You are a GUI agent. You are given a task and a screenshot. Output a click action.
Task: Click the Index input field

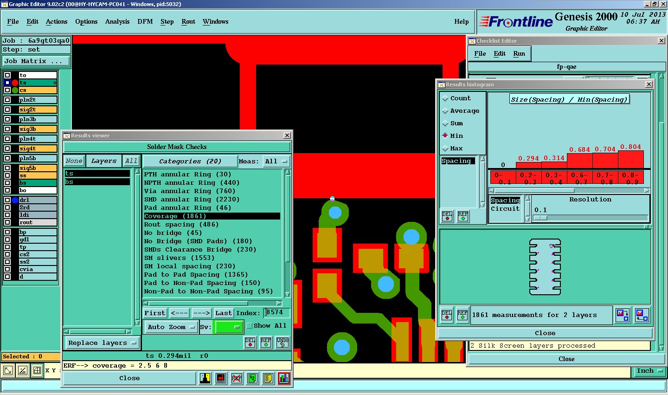277,313
